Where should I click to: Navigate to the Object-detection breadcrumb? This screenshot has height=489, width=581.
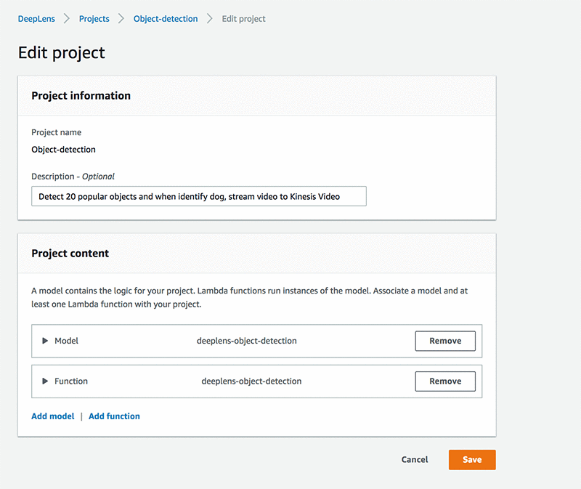pyautogui.click(x=166, y=19)
